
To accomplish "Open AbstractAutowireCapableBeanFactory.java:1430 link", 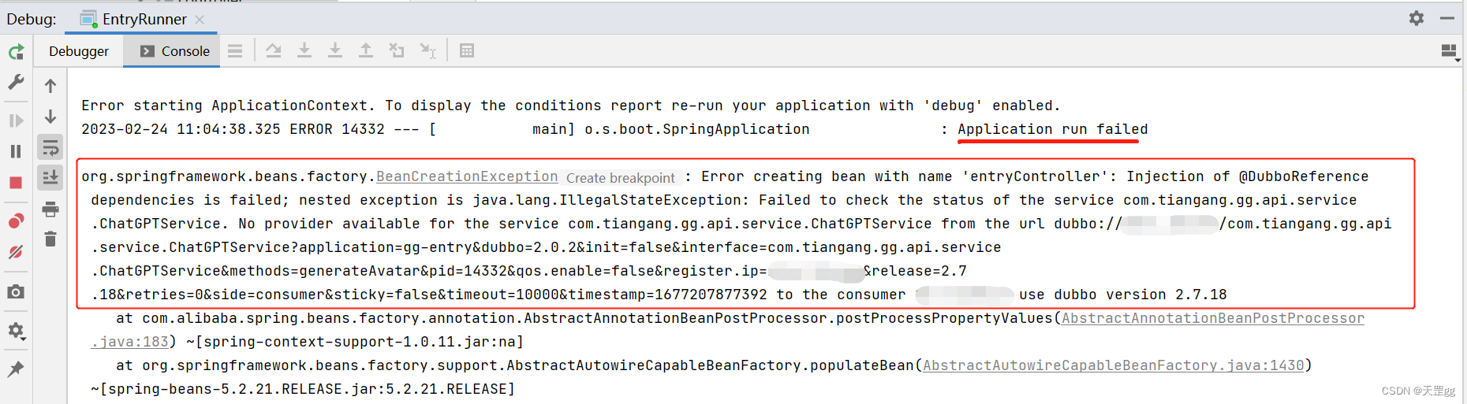I will (1114, 365).
